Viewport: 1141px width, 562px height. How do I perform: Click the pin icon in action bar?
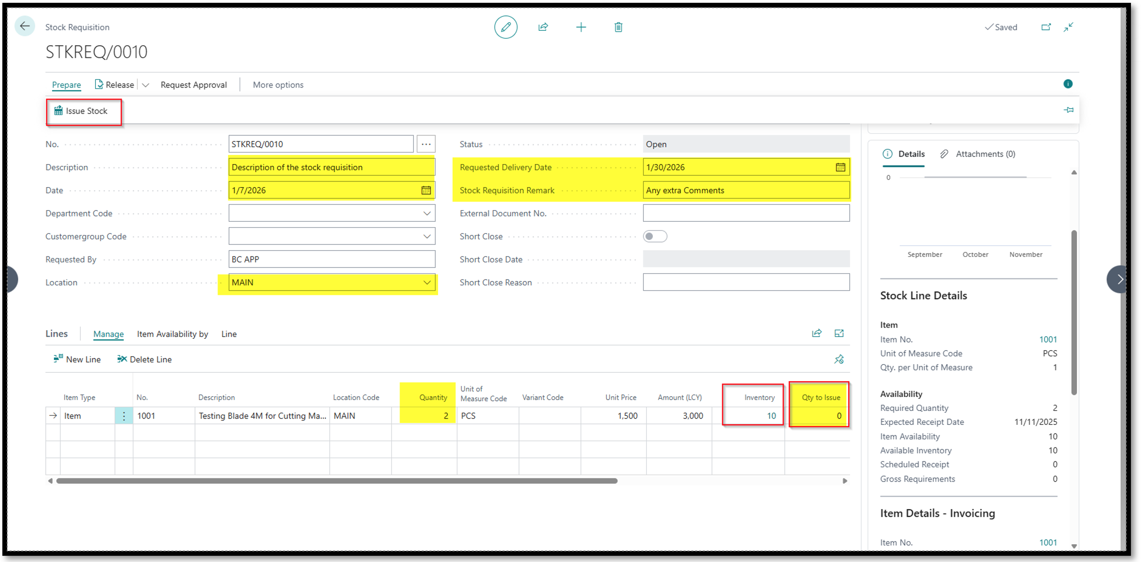(1068, 110)
